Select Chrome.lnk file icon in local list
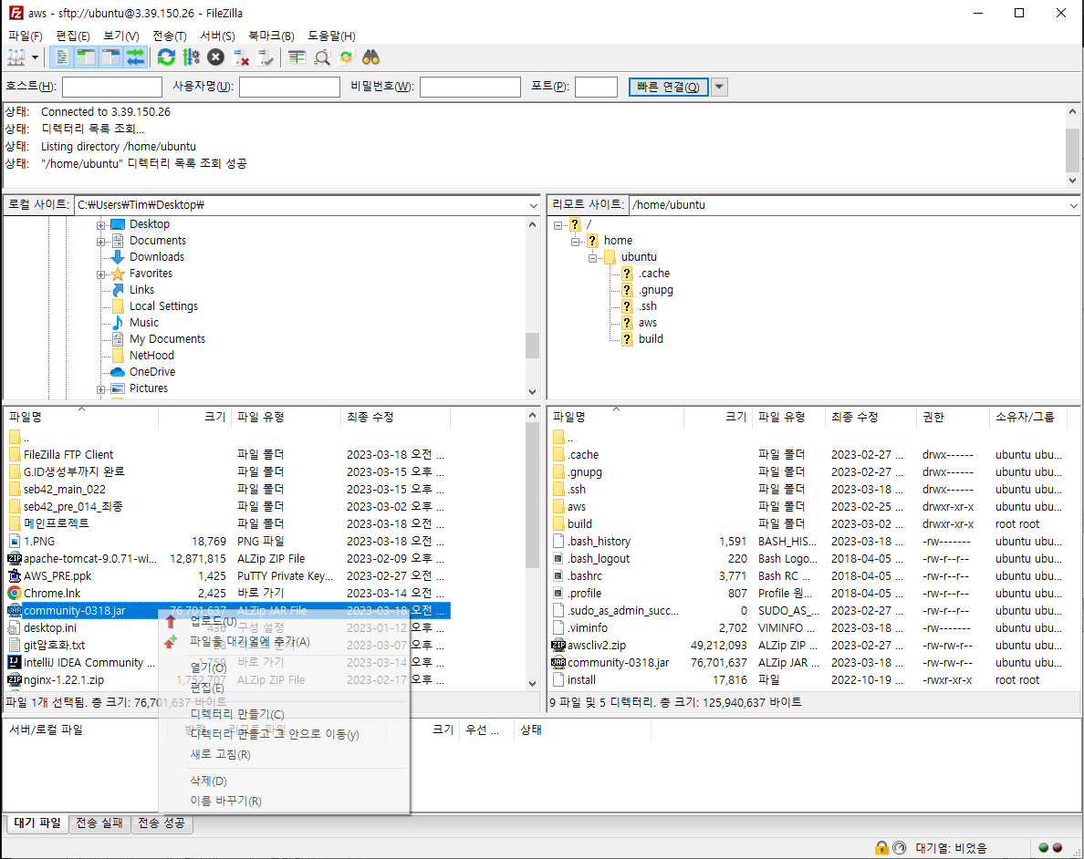1084x859 pixels. (14, 593)
